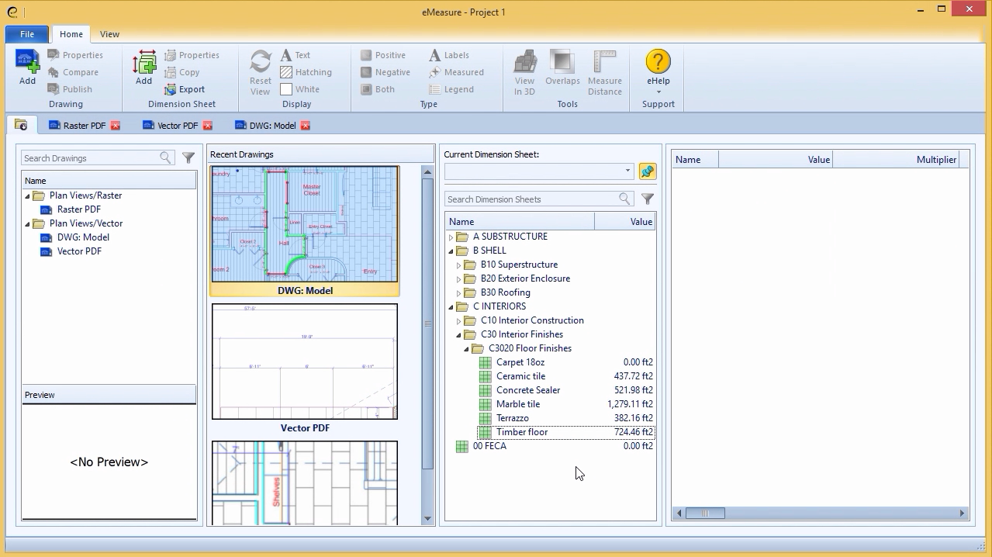Screen dimensions: 992x557
Task: Open the Vector PDF drawing thumbnail
Action: point(305,362)
